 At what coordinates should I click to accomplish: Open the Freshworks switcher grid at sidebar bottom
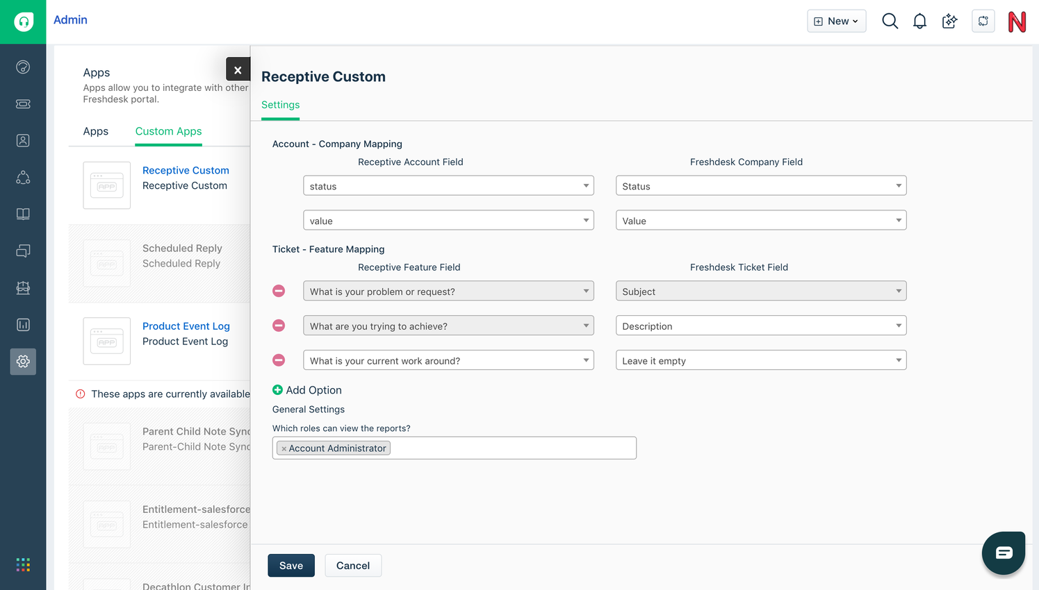23,564
